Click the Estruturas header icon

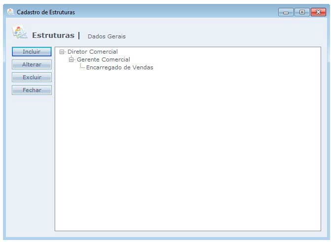tap(20, 33)
